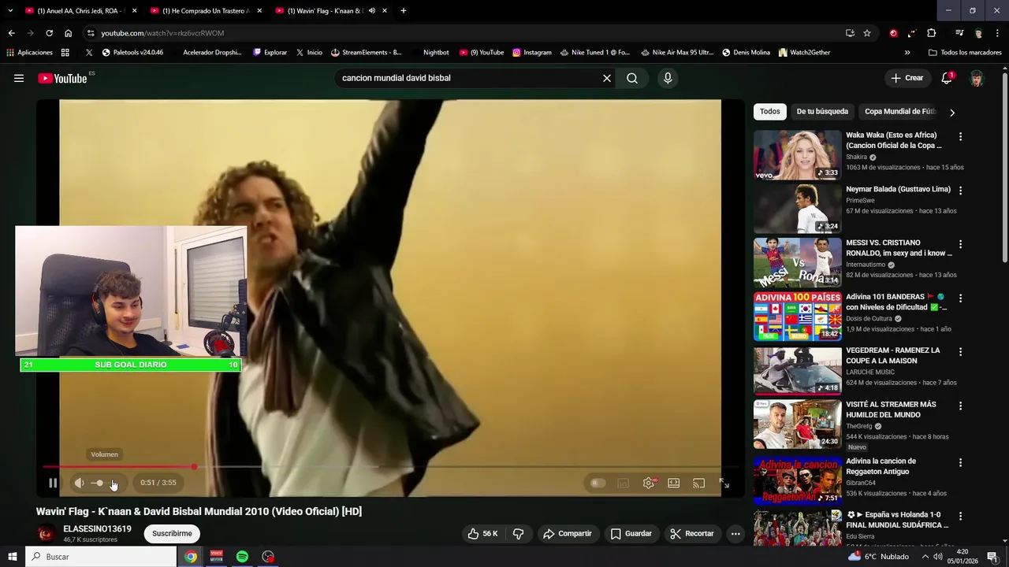
Task: Clear the search box with the X
Action: tap(607, 78)
